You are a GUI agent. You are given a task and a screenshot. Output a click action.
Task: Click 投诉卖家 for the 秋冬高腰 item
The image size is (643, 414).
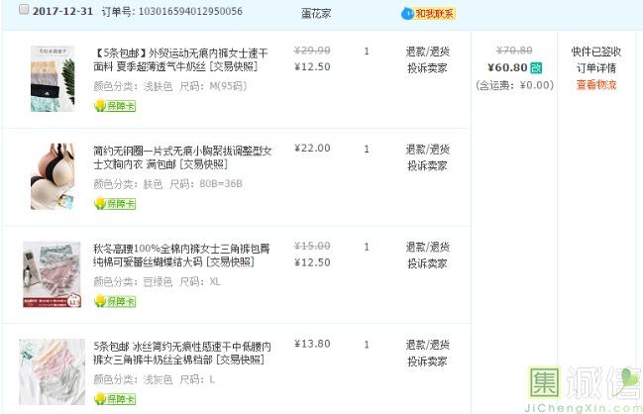click(x=427, y=263)
